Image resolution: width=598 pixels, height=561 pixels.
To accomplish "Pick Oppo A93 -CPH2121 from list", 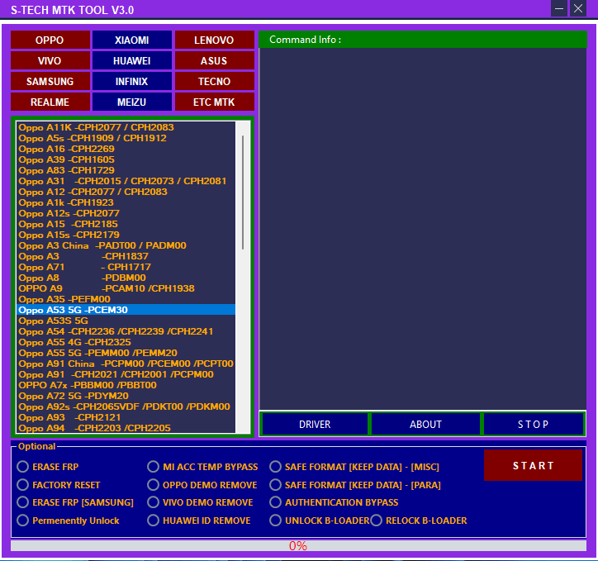I will (126, 417).
